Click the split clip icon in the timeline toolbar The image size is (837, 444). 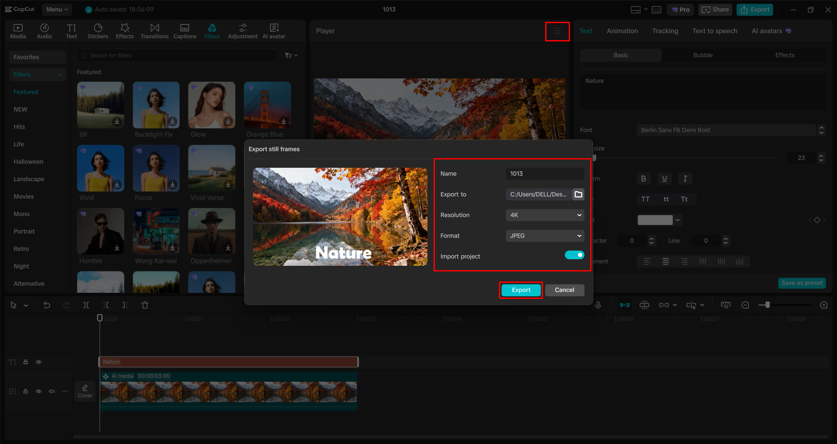[x=86, y=305]
